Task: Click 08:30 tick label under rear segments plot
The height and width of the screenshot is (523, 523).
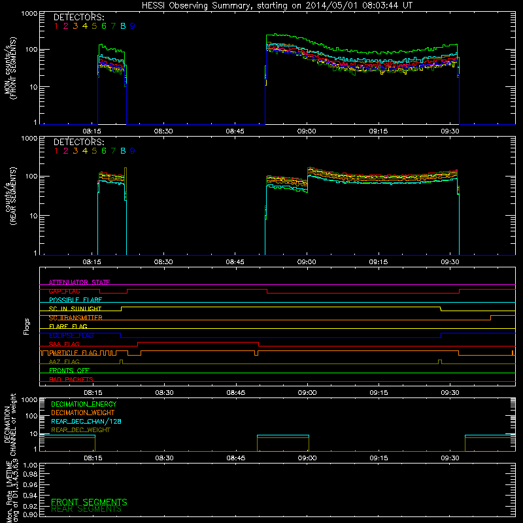Action: (x=163, y=262)
